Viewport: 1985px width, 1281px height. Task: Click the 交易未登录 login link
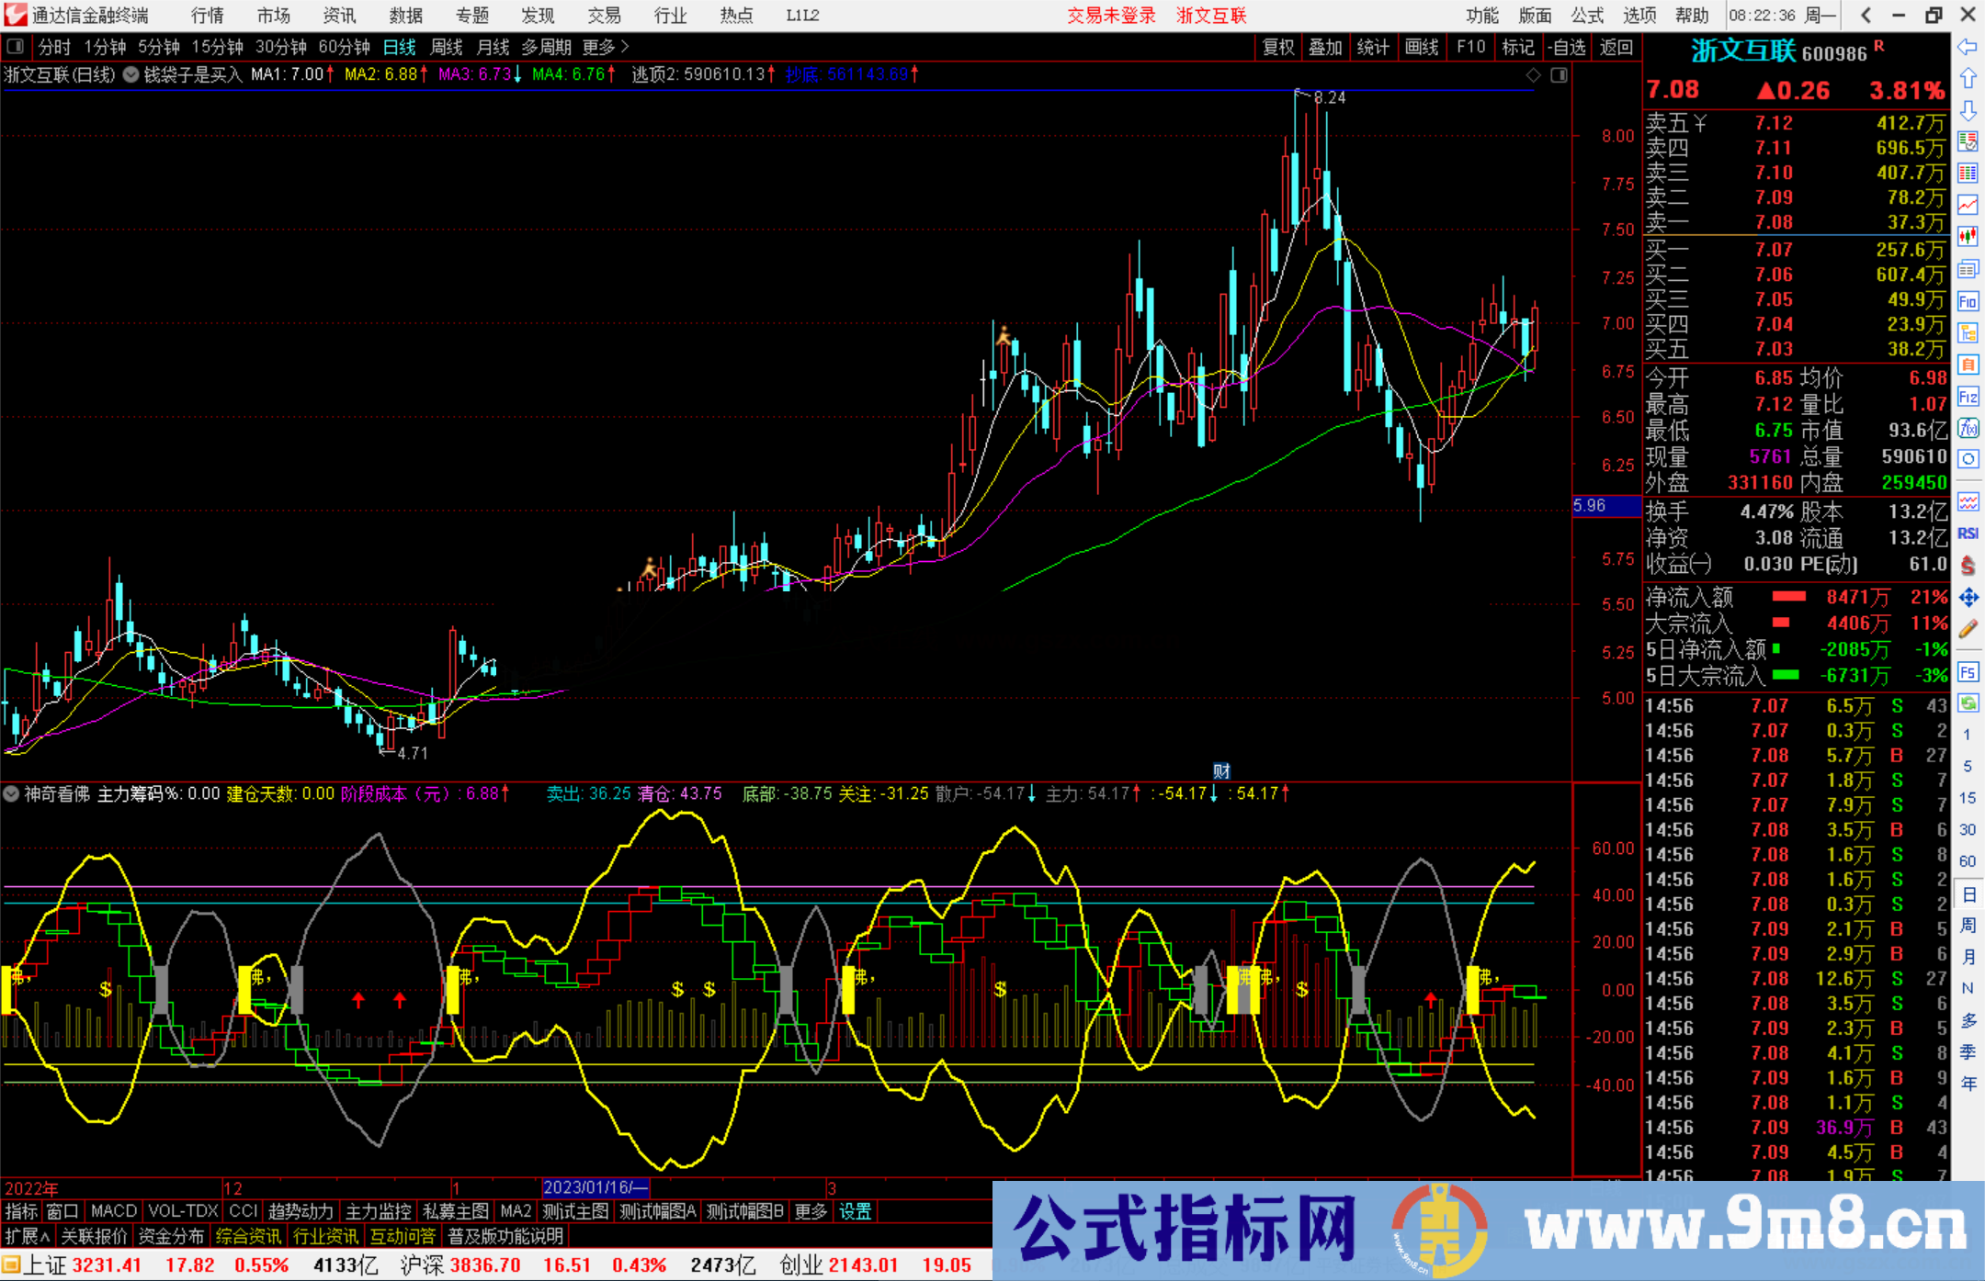[1111, 15]
